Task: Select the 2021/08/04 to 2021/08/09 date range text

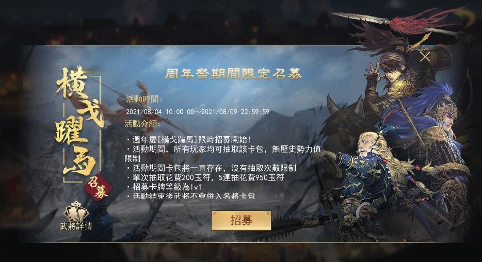Action: (198, 112)
